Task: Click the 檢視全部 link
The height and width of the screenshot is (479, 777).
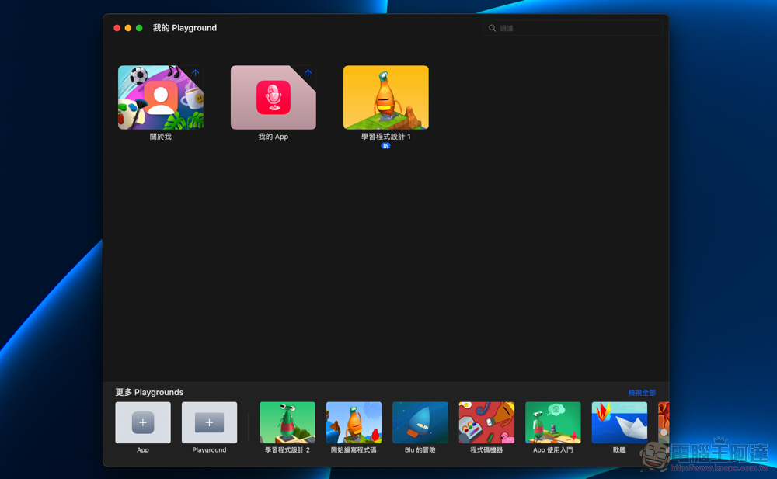Action: (x=642, y=393)
